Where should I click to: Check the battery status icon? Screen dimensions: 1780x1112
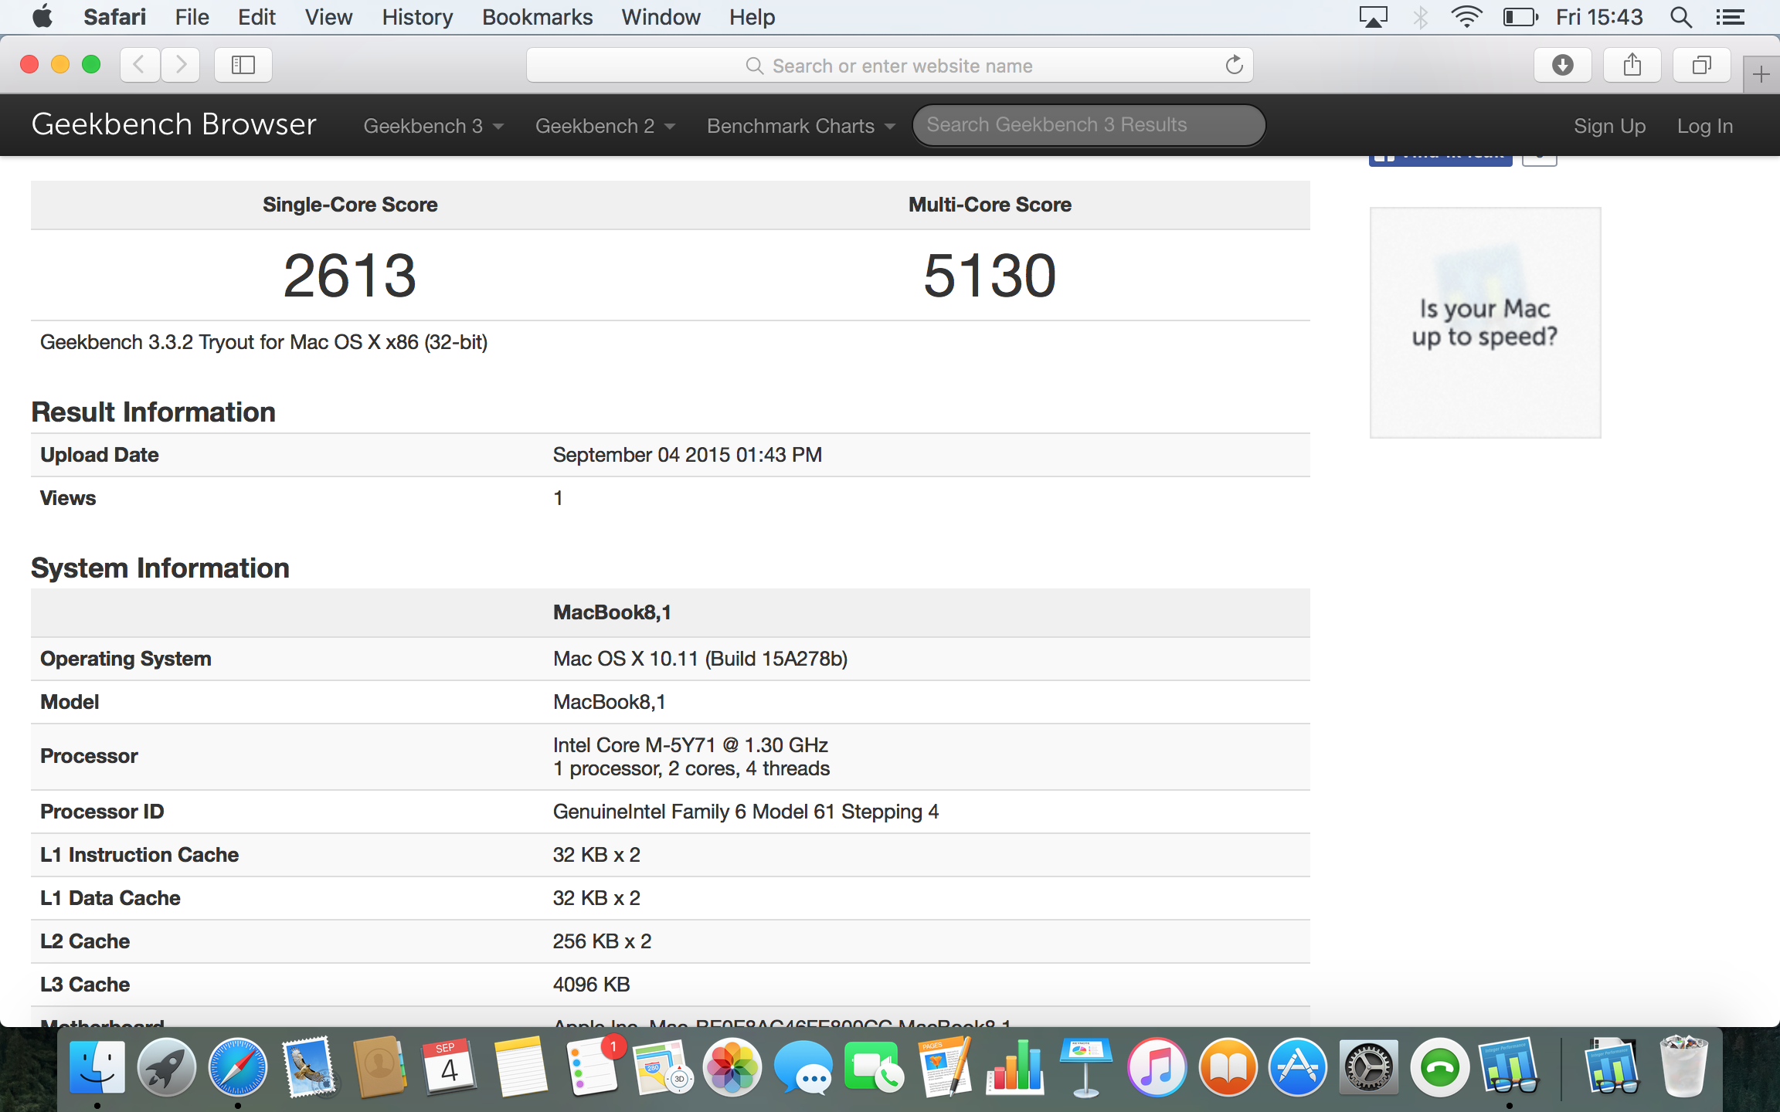pyautogui.click(x=1520, y=17)
